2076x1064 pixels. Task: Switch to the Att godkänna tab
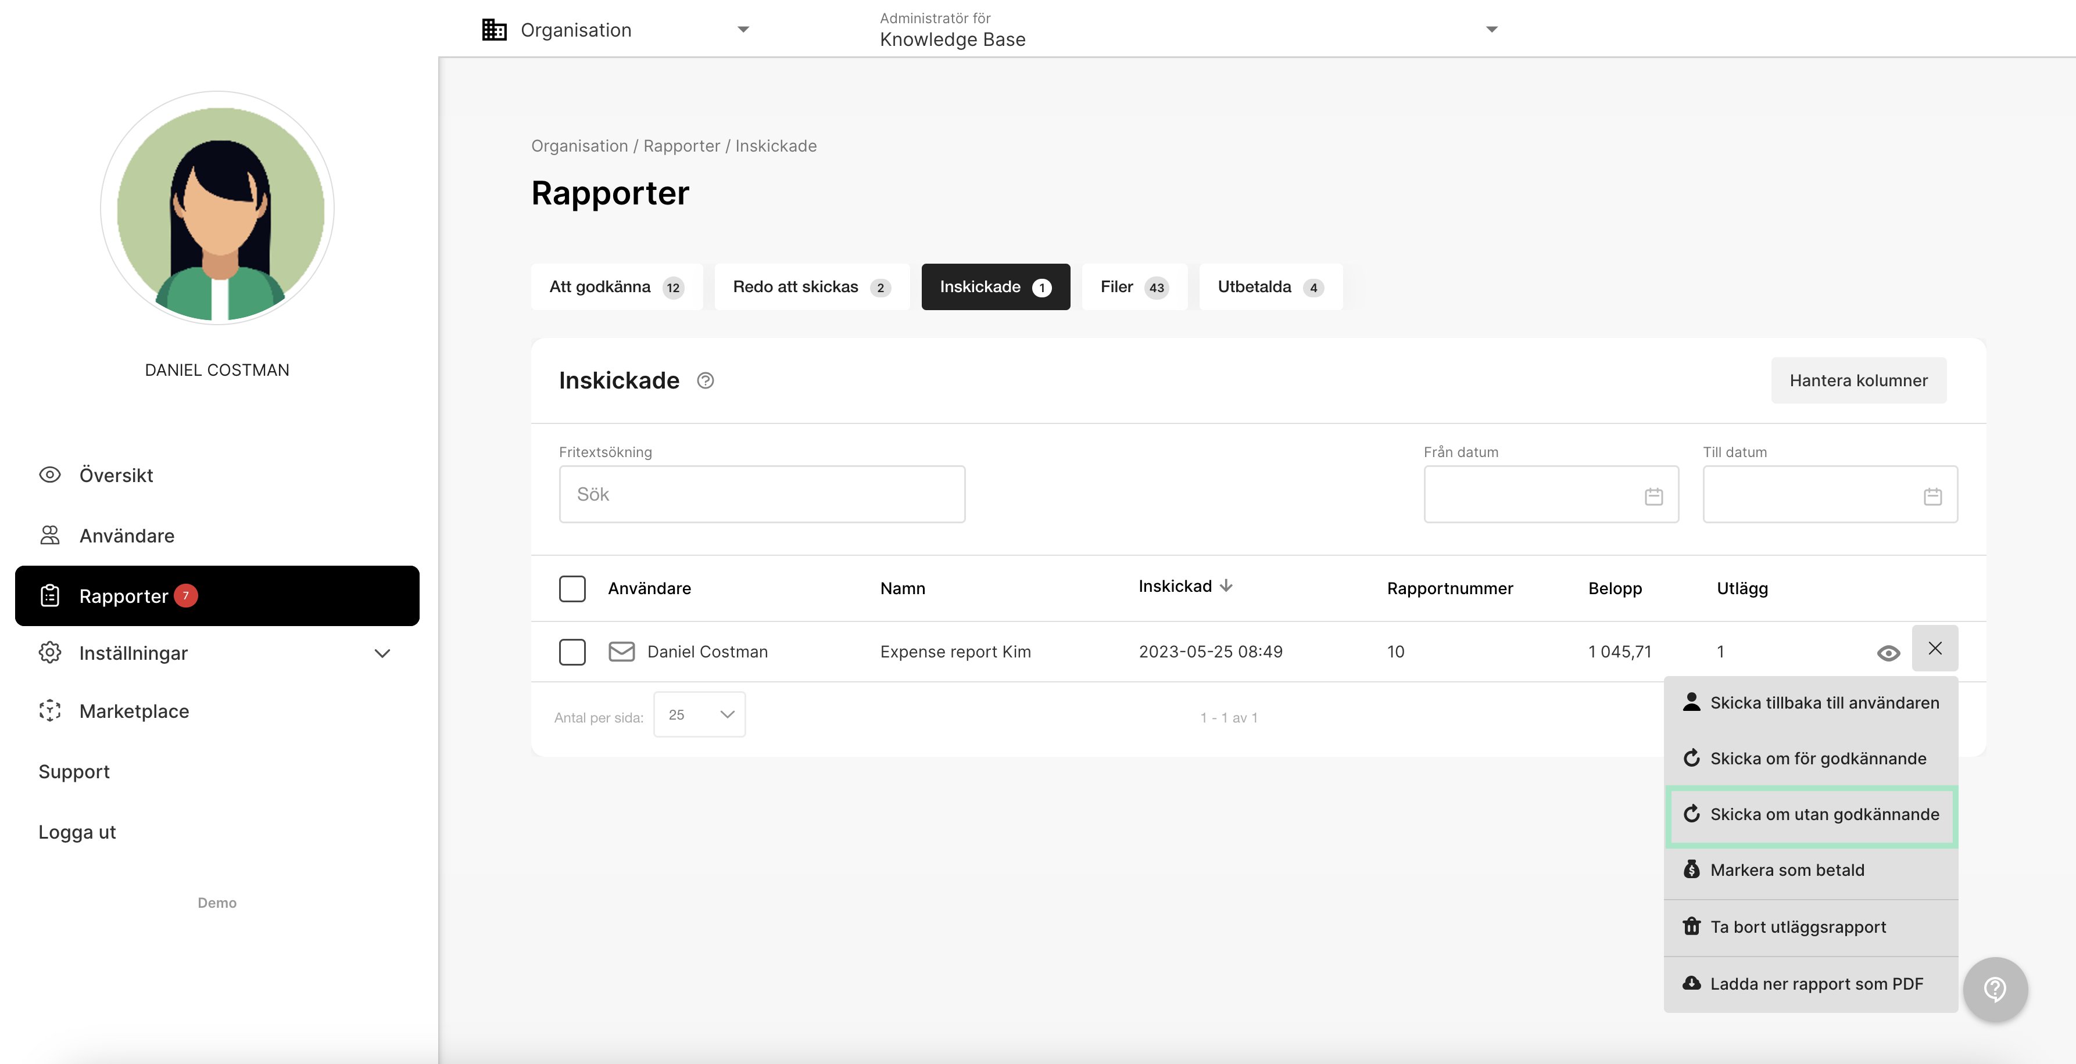[x=617, y=287]
